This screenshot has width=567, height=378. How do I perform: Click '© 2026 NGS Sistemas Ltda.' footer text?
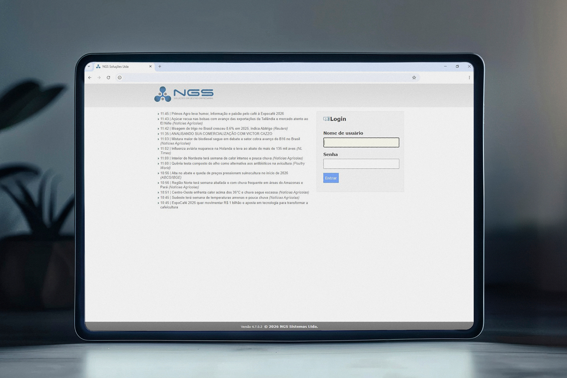291,327
